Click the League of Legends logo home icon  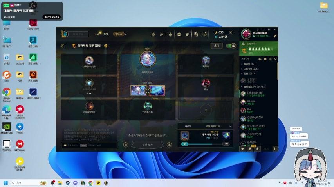pyautogui.click(x=63, y=34)
